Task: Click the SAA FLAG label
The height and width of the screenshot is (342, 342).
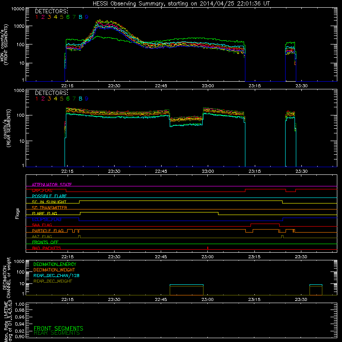Action: coord(42,225)
